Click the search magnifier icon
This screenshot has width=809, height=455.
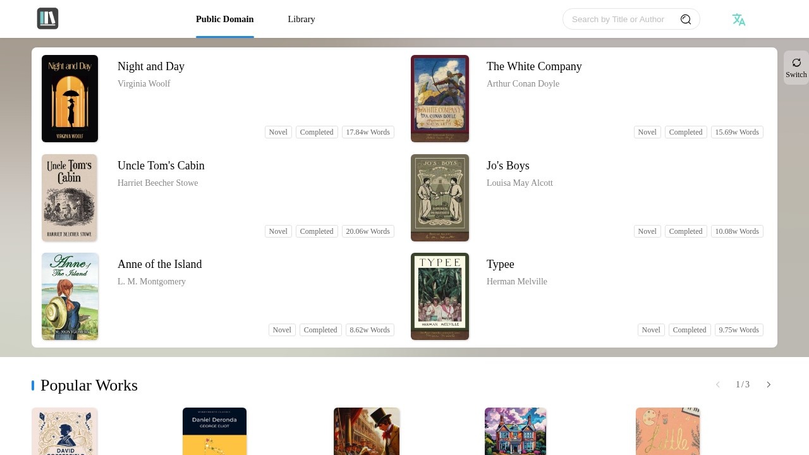pos(686,20)
